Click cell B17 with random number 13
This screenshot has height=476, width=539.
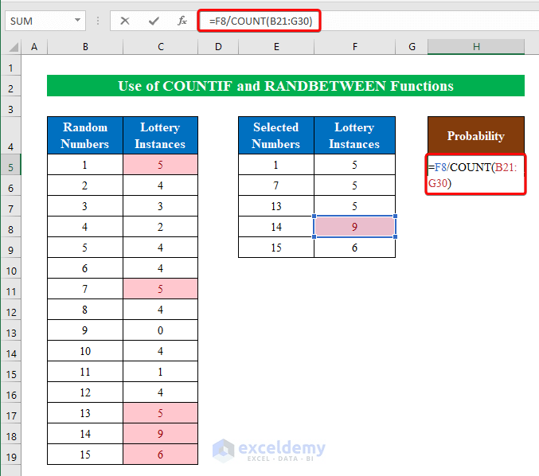(x=85, y=413)
